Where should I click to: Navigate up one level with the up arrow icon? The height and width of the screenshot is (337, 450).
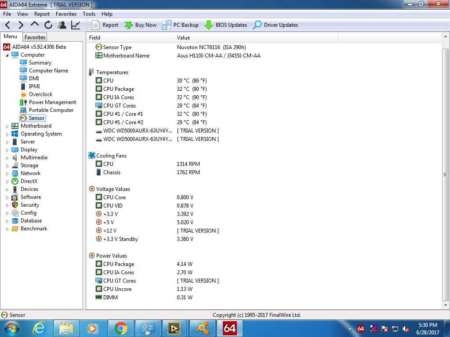34,25
